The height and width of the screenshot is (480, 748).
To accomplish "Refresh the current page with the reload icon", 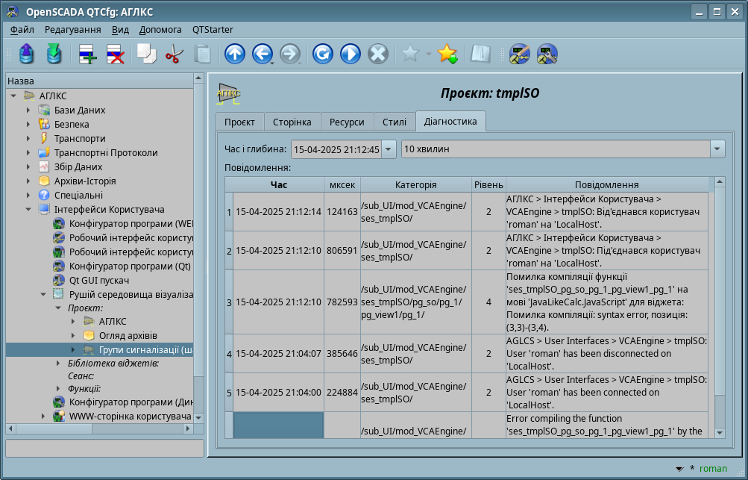I will point(322,54).
